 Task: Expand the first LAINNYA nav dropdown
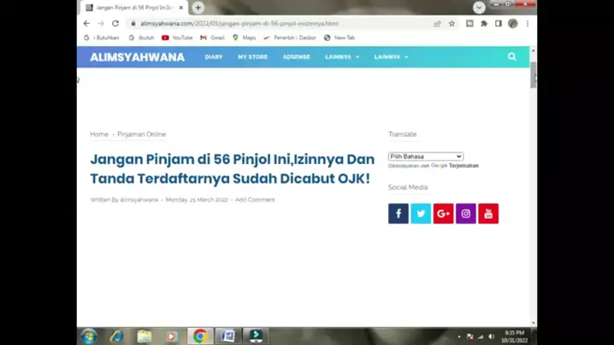tap(342, 57)
